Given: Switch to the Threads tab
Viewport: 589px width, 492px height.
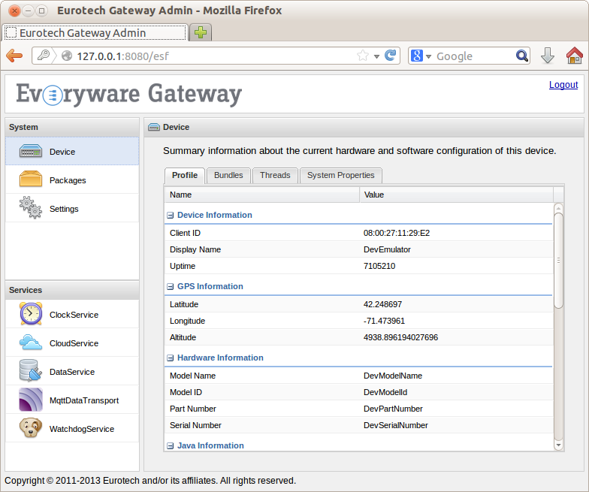Looking at the screenshot, I should coord(275,176).
